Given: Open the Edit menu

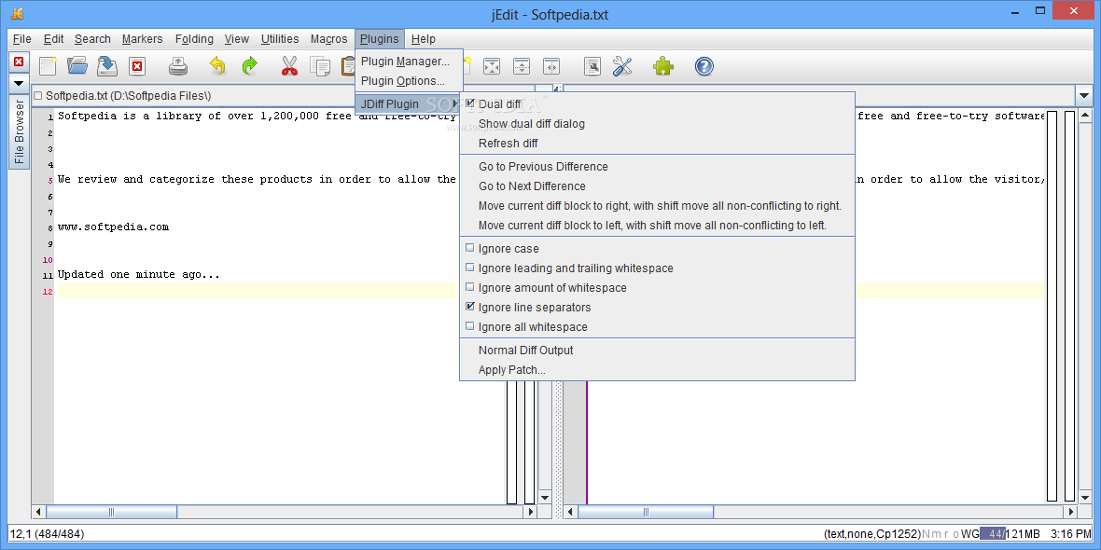Looking at the screenshot, I should click(53, 39).
